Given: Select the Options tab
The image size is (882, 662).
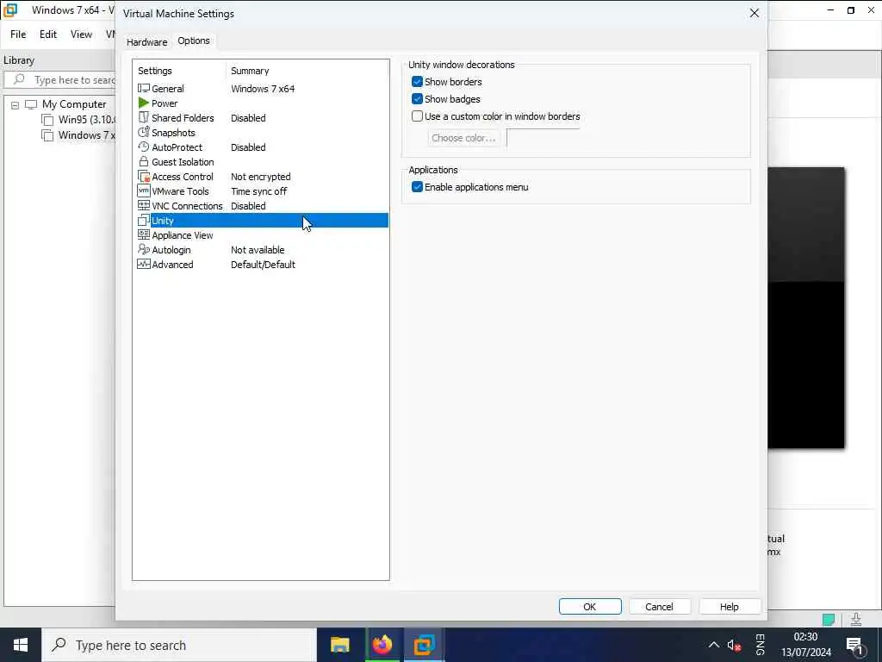Looking at the screenshot, I should click(194, 41).
